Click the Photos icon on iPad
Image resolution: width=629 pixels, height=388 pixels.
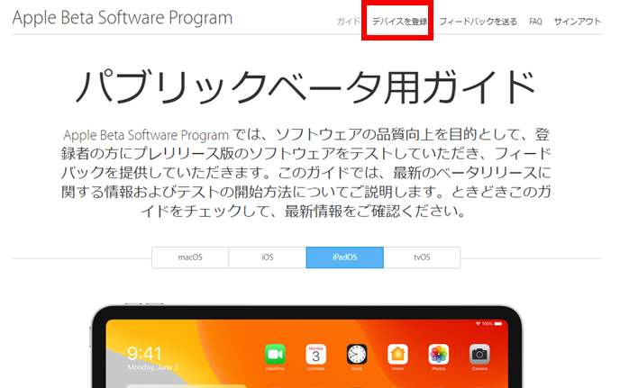coord(439,355)
